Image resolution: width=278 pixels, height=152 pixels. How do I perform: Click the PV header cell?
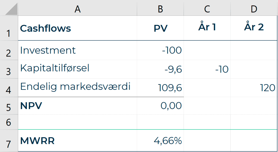160,28
